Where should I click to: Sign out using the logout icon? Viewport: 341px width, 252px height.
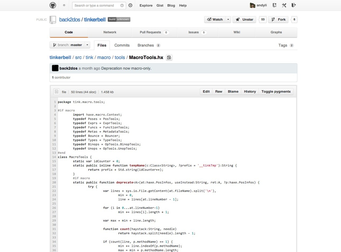point(294,5)
